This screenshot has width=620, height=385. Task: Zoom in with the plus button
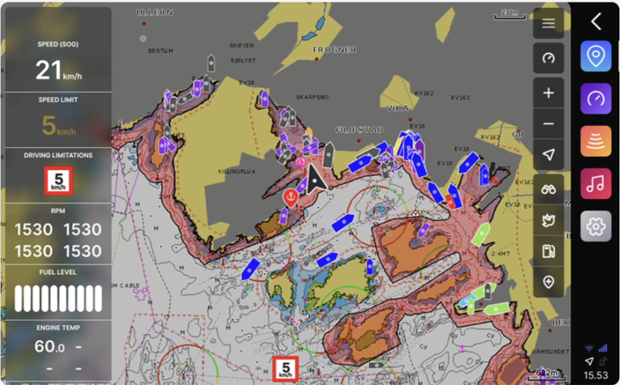point(549,93)
